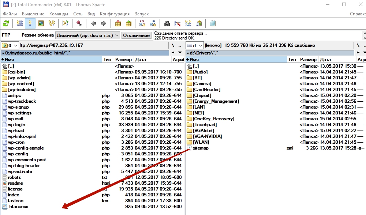Sort left panel by Имя column
The image size is (366, 215).
click(51, 60)
